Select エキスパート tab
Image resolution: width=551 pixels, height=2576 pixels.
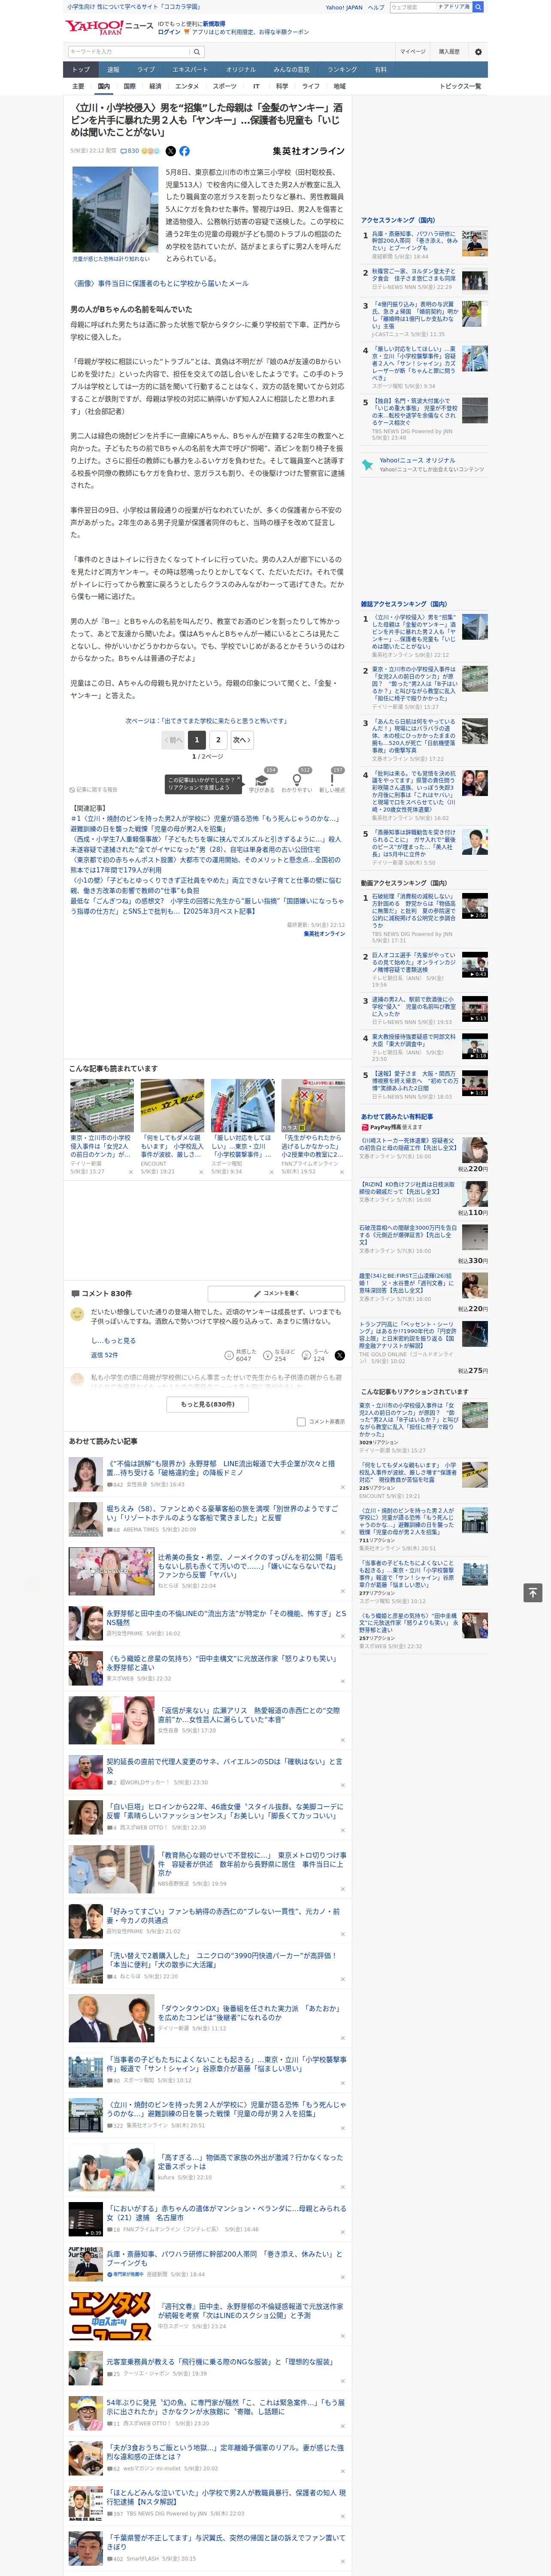(190, 70)
